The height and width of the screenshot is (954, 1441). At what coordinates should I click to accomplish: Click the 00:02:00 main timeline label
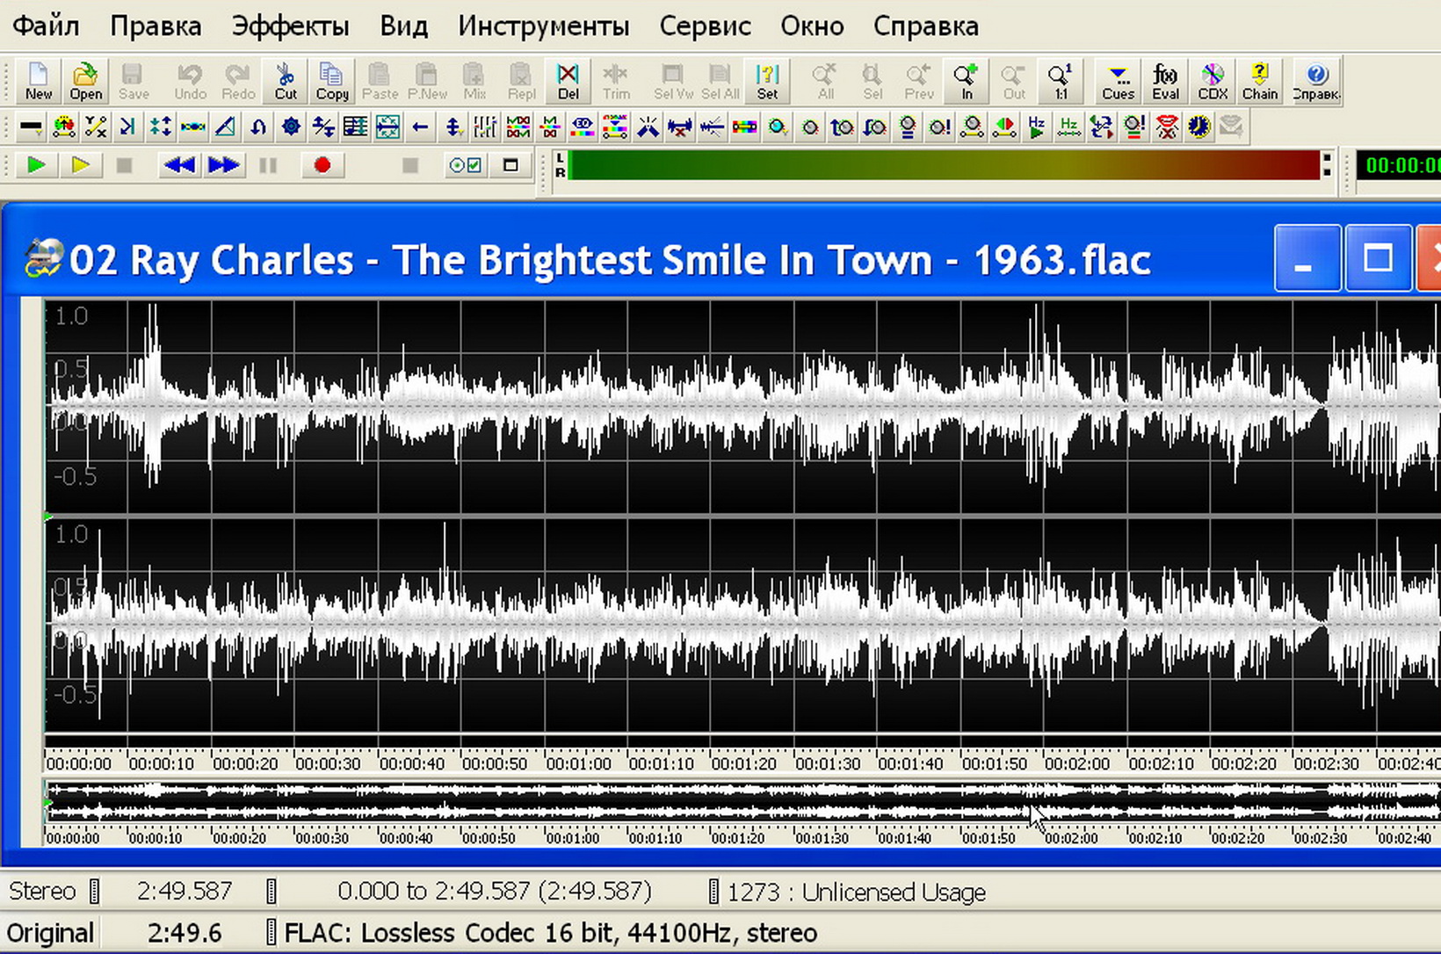pos(1076,763)
